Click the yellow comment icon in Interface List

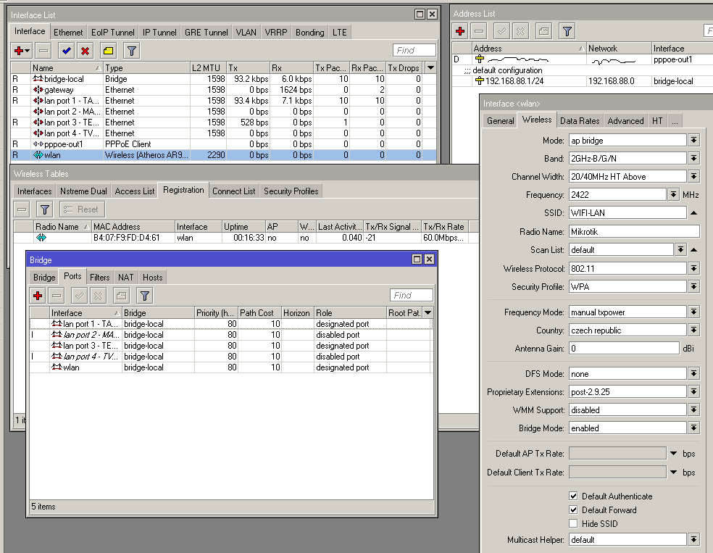pos(108,51)
